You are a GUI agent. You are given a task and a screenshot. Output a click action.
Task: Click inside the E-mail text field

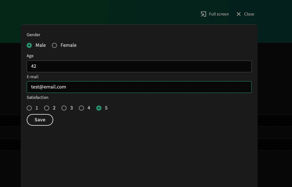click(139, 87)
